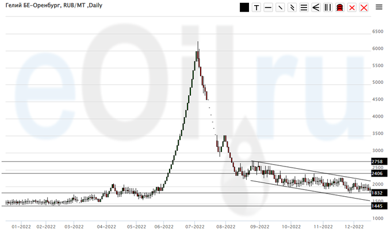Image resolution: width=391 pixels, height=233 pixels.
Task: Click the large red X clear-all icon
Action: tap(363, 7)
